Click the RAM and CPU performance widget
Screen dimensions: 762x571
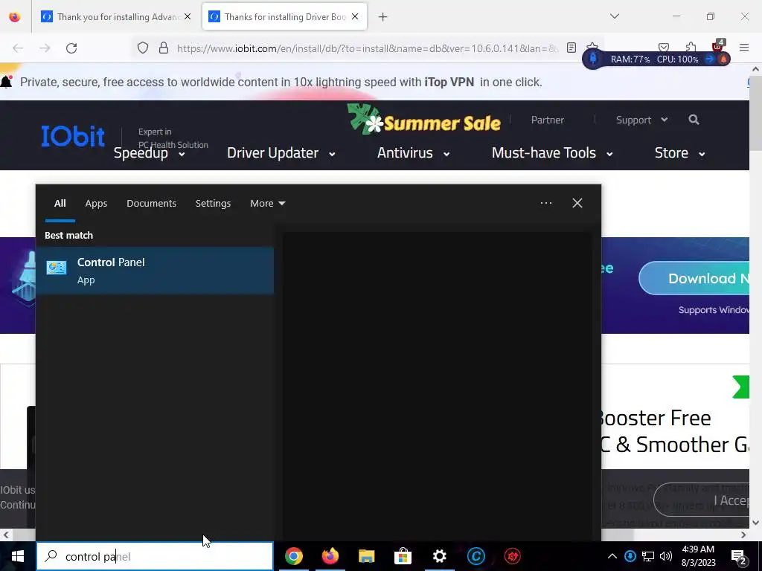[x=656, y=59]
